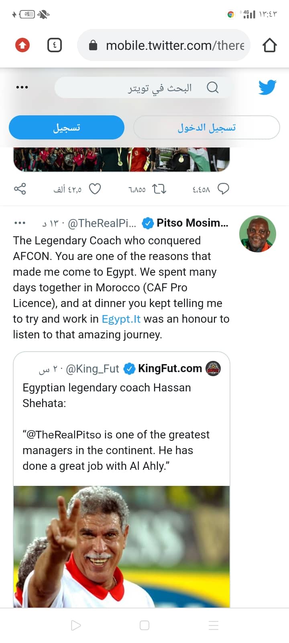This screenshot has height=643, width=289.
Task: Like the tweet with heart icon
Action: [x=95, y=189]
